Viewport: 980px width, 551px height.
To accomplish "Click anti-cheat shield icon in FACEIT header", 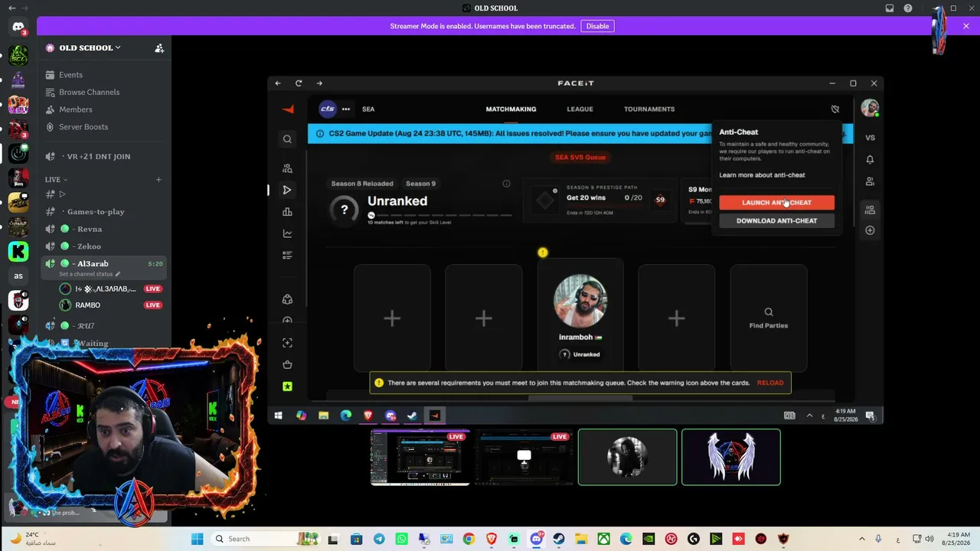I will click(835, 109).
